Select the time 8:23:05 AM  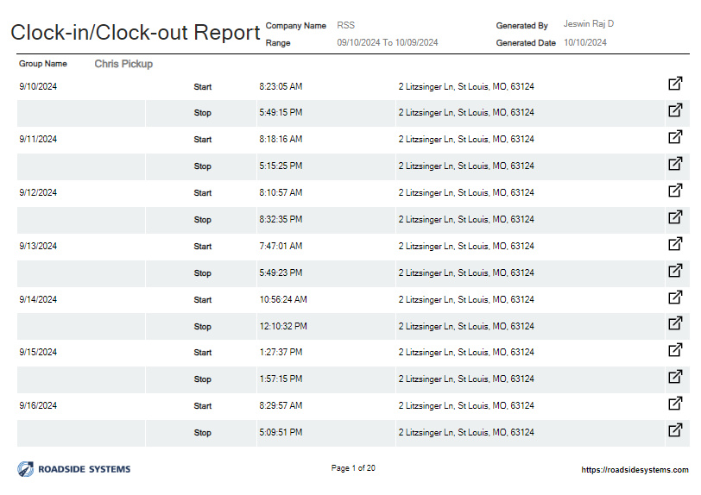coord(281,86)
